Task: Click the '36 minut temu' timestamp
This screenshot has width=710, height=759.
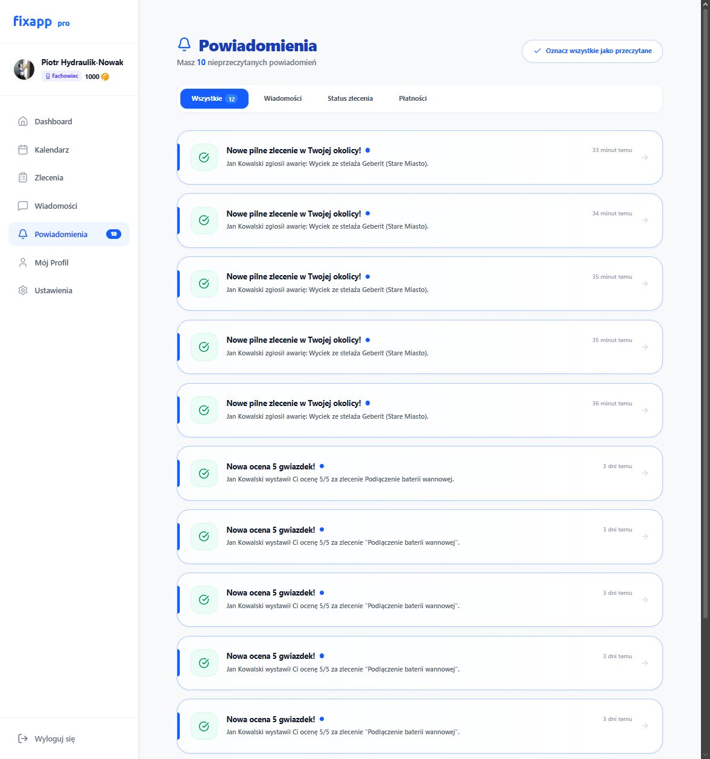Action: [x=612, y=404]
